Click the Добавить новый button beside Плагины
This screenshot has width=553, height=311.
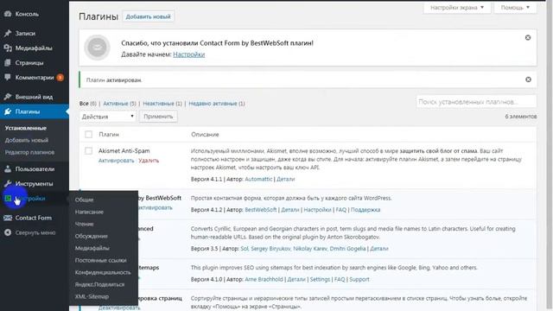pyautogui.click(x=148, y=16)
